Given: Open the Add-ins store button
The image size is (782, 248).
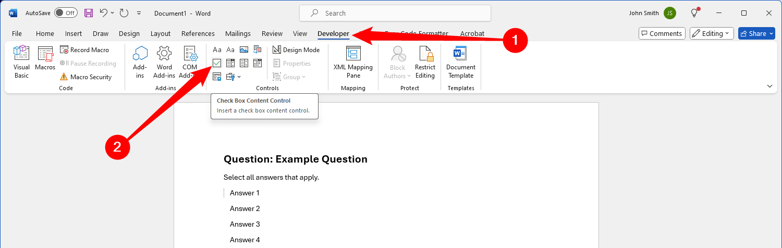Looking at the screenshot, I should coord(140,62).
